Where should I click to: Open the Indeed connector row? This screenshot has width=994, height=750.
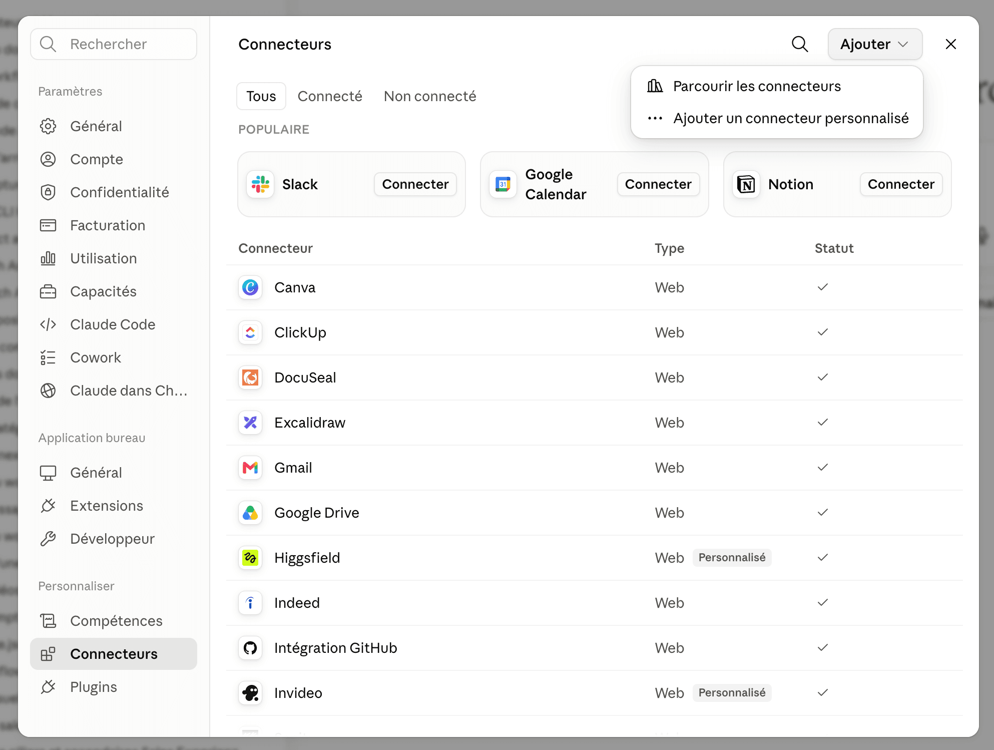(595, 603)
